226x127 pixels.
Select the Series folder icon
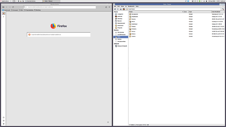130,31
